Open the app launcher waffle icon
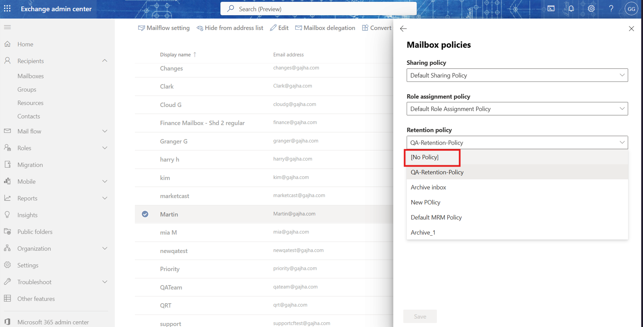Viewport: 643px width, 327px height. (7, 9)
